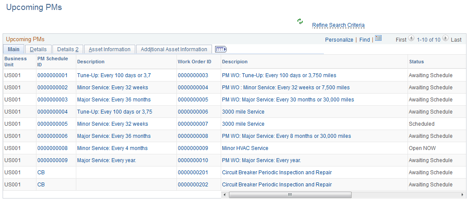Open Work Order ID 0000000006

pyautogui.click(x=193, y=112)
